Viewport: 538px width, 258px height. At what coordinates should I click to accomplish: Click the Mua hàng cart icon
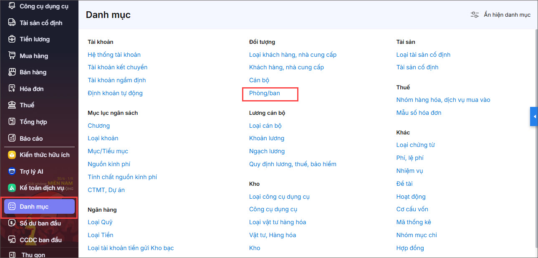12,56
